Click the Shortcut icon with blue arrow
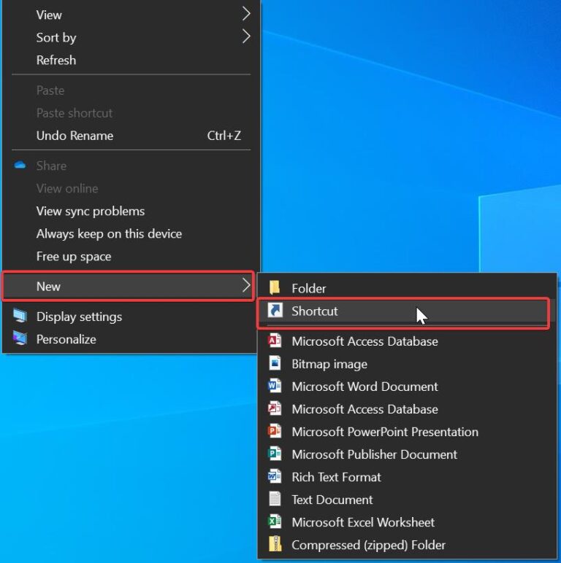561x563 pixels. tap(275, 311)
